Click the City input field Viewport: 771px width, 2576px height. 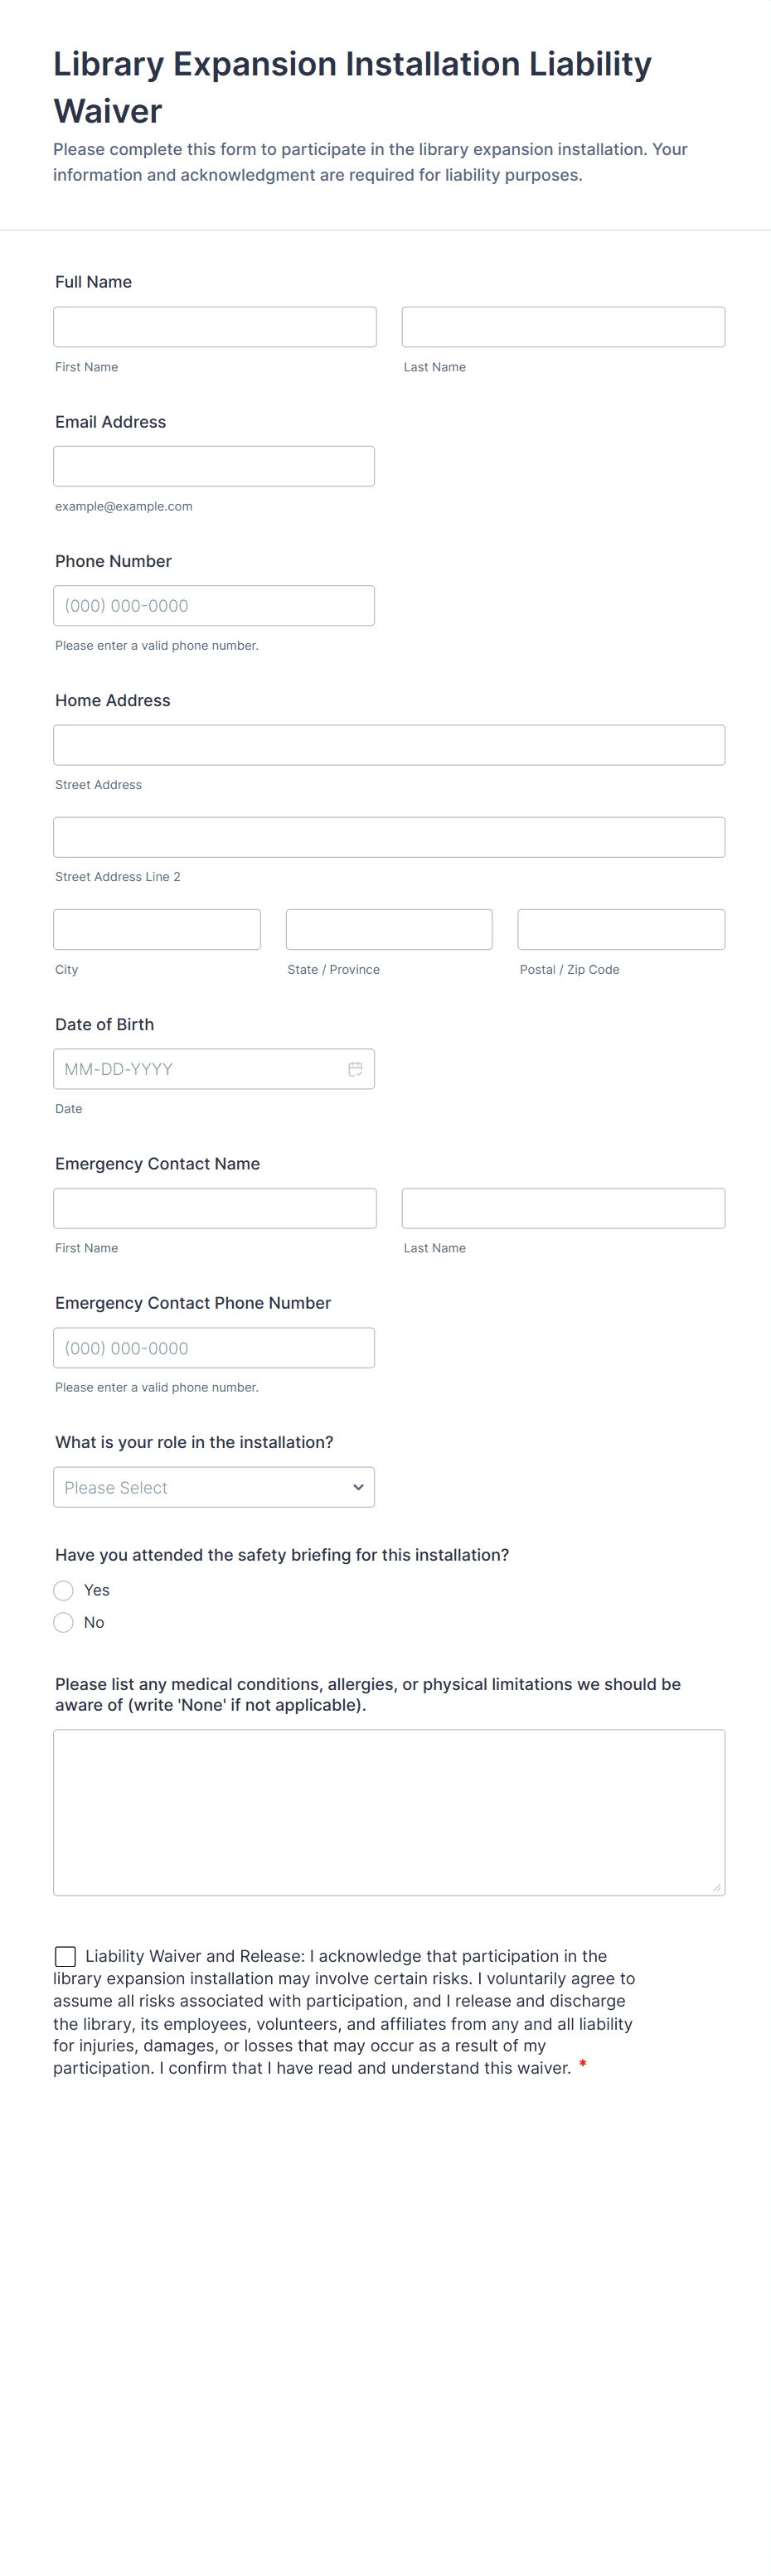tap(157, 929)
